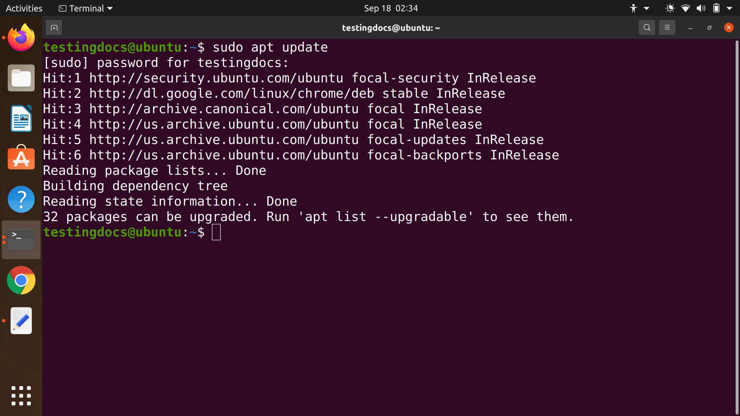Click the date and time in the top bar
Image resolution: width=740 pixels, height=416 pixels.
click(390, 8)
